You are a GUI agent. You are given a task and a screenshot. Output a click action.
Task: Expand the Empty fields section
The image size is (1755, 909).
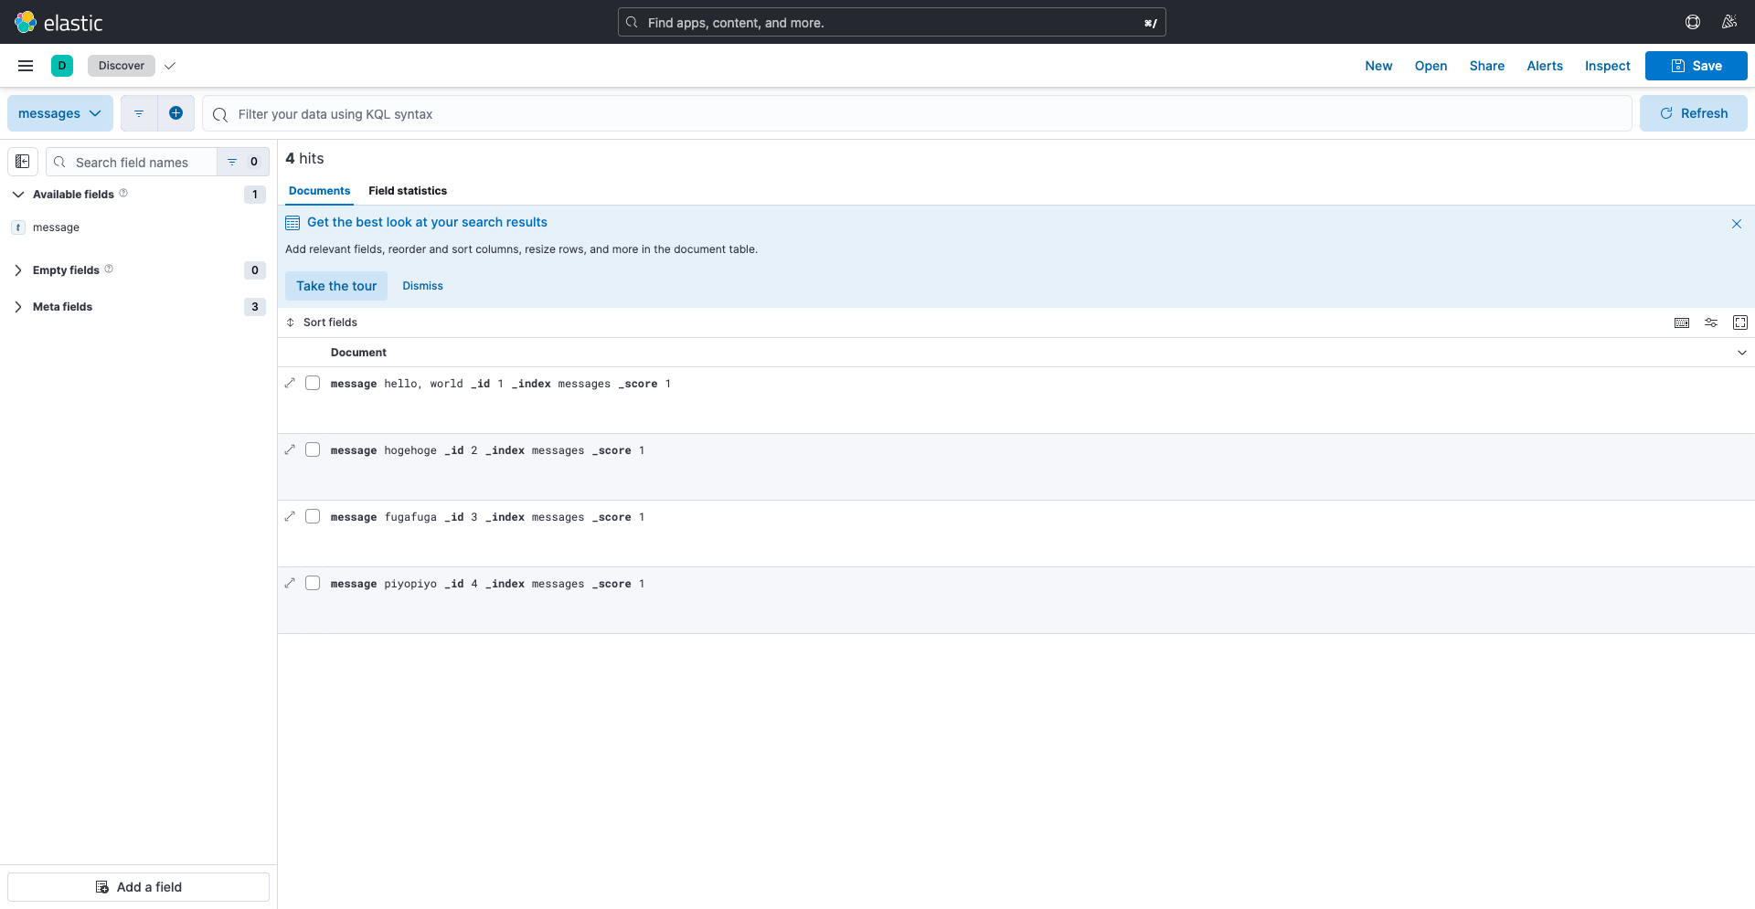(18, 270)
